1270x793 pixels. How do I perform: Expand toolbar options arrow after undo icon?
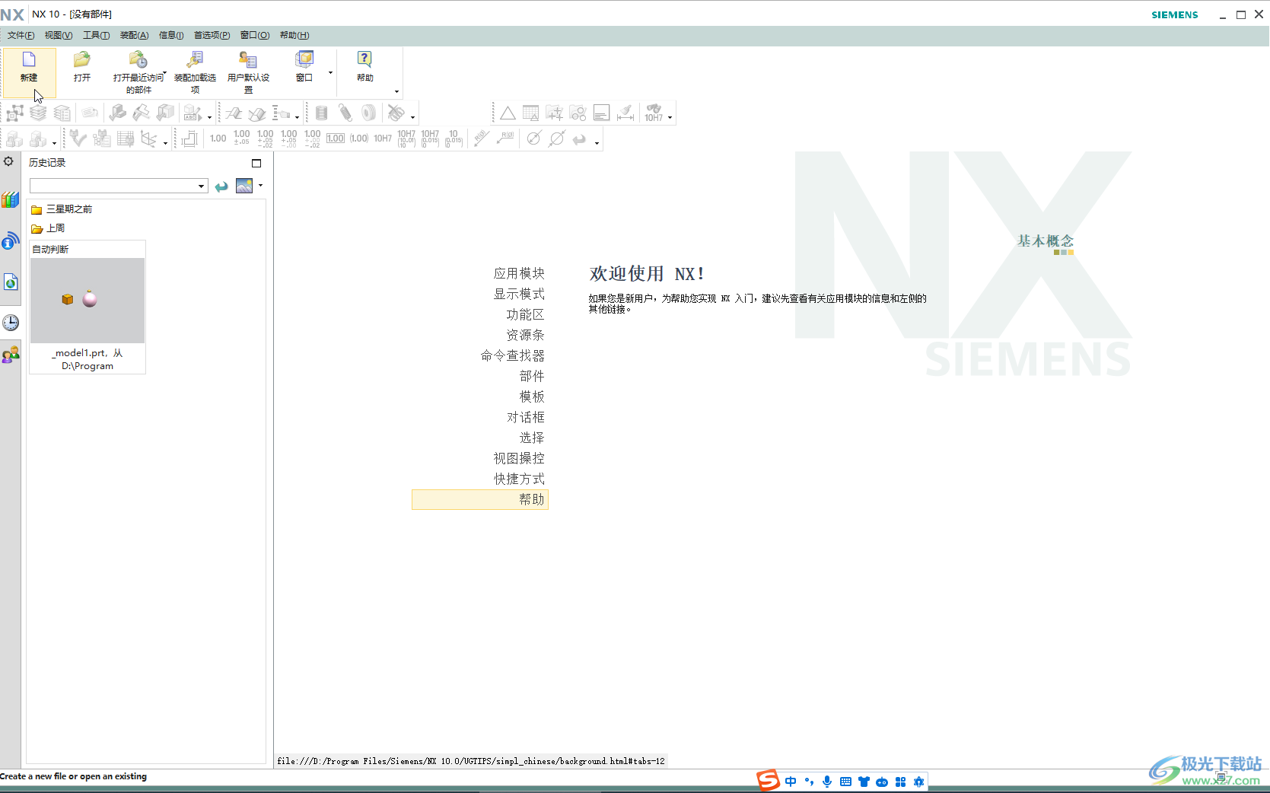(597, 142)
